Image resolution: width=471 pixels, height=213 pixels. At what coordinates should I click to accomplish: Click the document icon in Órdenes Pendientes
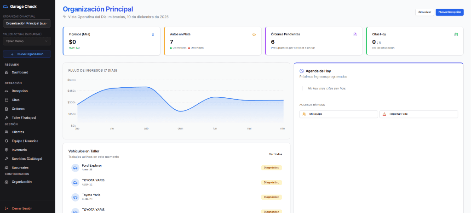(x=355, y=34)
